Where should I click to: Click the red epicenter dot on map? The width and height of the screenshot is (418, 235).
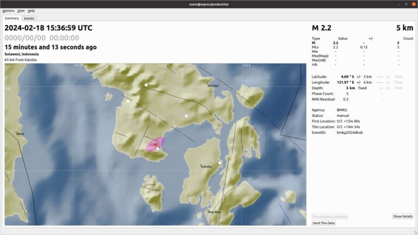click(x=156, y=144)
